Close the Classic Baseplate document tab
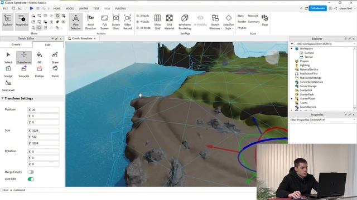This screenshot has height=200, width=357. pyautogui.click(x=95, y=38)
